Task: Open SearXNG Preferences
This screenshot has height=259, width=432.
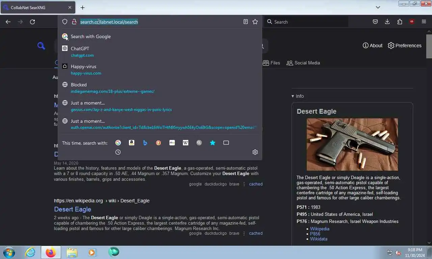Action: point(405,46)
